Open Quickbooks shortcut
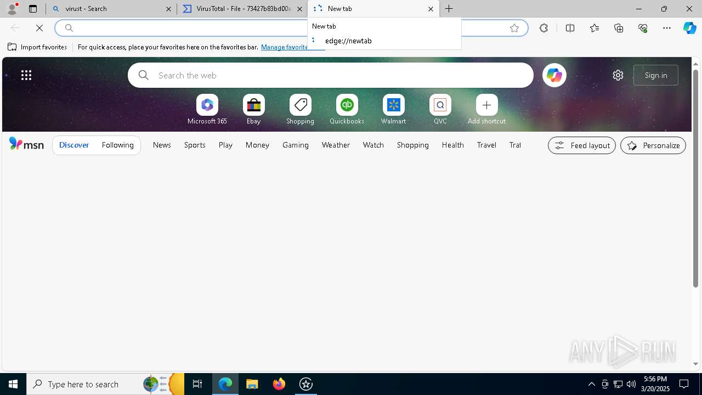 tap(347, 110)
